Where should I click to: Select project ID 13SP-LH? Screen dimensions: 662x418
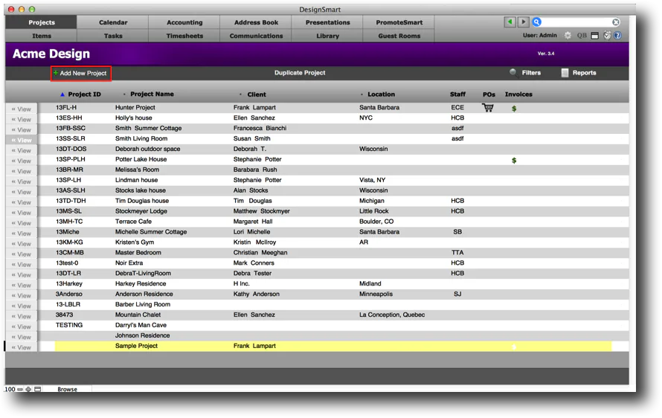(68, 180)
